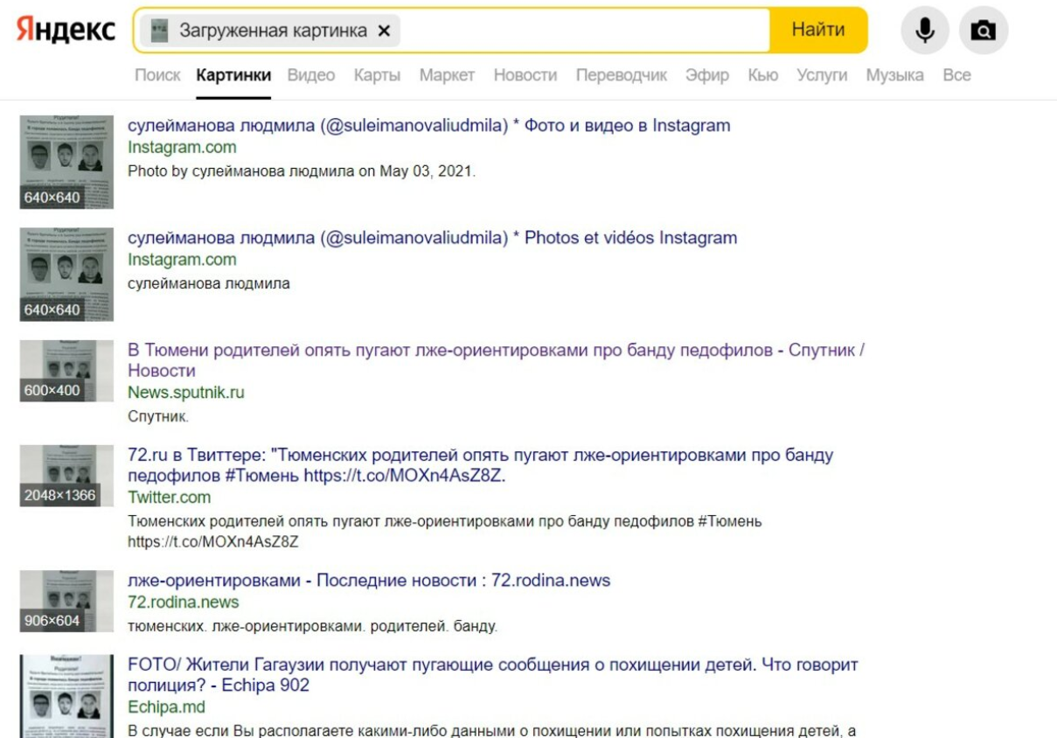Select the Эфир tab
Screen dimensions: 1057x738
707,75
